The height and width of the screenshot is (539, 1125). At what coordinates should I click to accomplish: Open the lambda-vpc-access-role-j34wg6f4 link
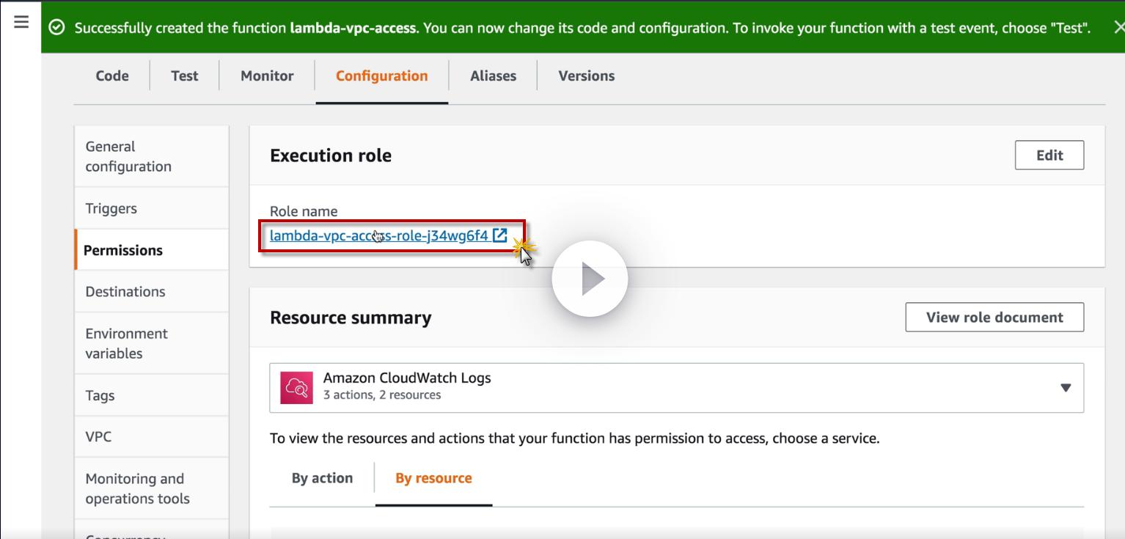378,235
